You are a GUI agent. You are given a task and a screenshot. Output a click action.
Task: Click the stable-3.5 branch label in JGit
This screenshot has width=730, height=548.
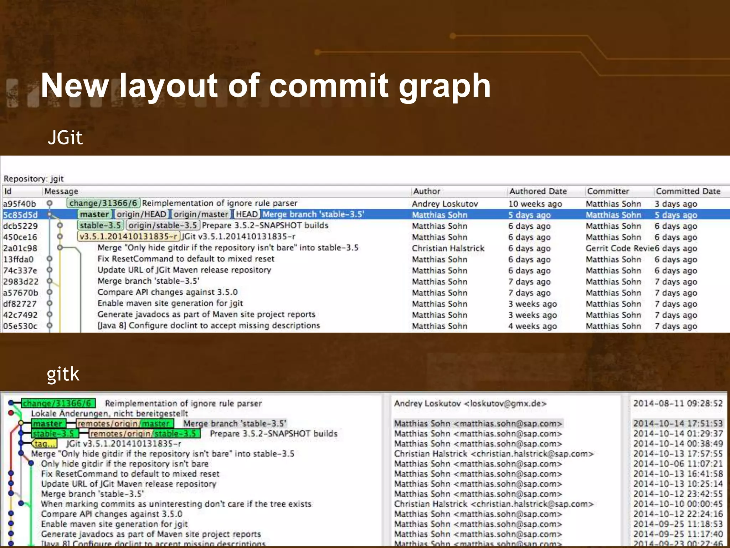(x=101, y=225)
